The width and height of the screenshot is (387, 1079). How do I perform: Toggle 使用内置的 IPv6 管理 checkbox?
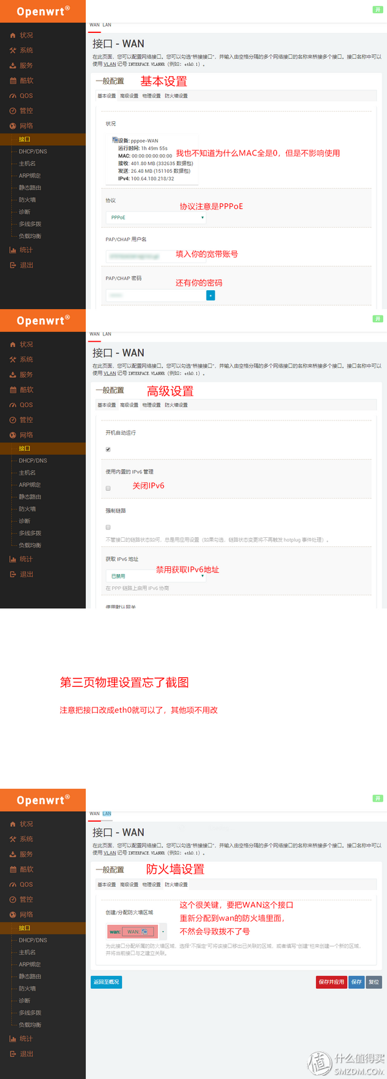108,488
